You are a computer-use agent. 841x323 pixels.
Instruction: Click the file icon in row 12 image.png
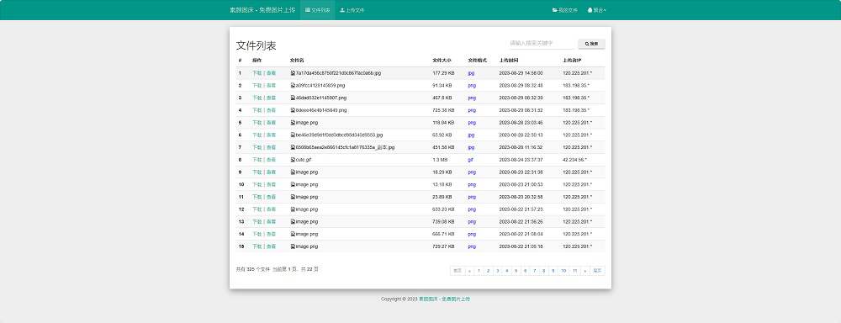tap(293, 209)
